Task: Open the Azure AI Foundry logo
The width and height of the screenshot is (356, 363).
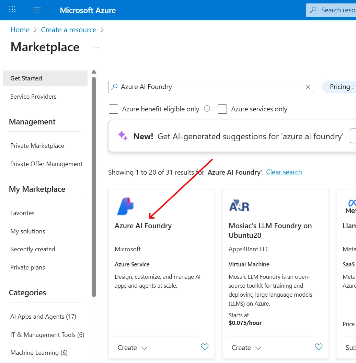Action: 125,206
